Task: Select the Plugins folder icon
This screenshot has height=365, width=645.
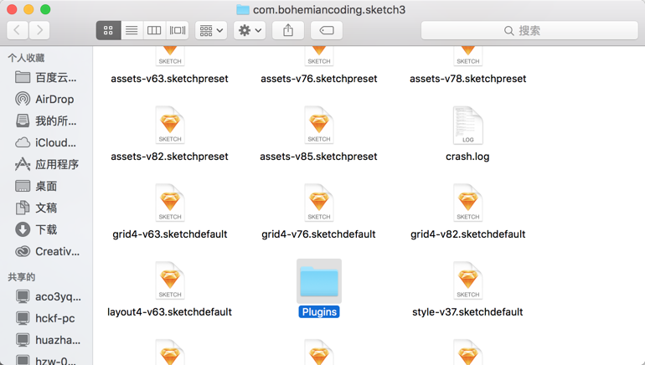Action: point(319,281)
